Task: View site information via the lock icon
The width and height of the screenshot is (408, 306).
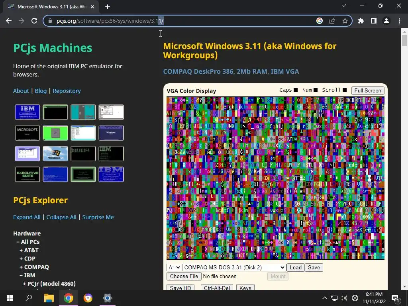Action: tap(50, 21)
